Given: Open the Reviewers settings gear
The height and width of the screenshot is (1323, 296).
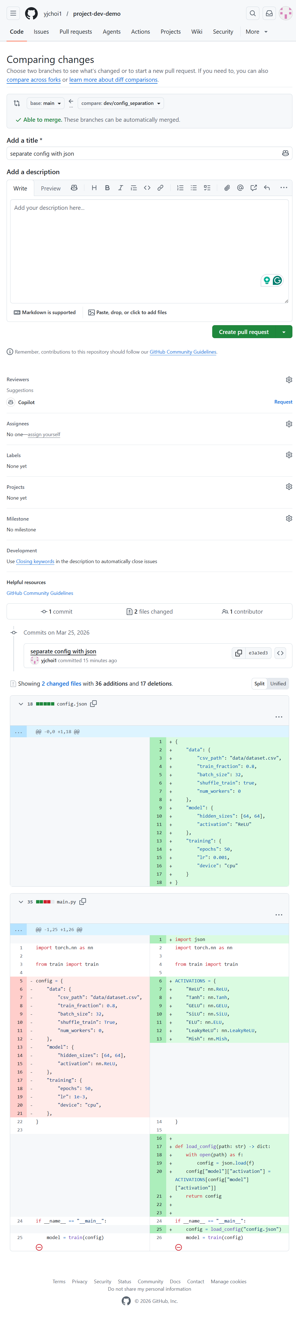Looking at the screenshot, I should (x=289, y=380).
